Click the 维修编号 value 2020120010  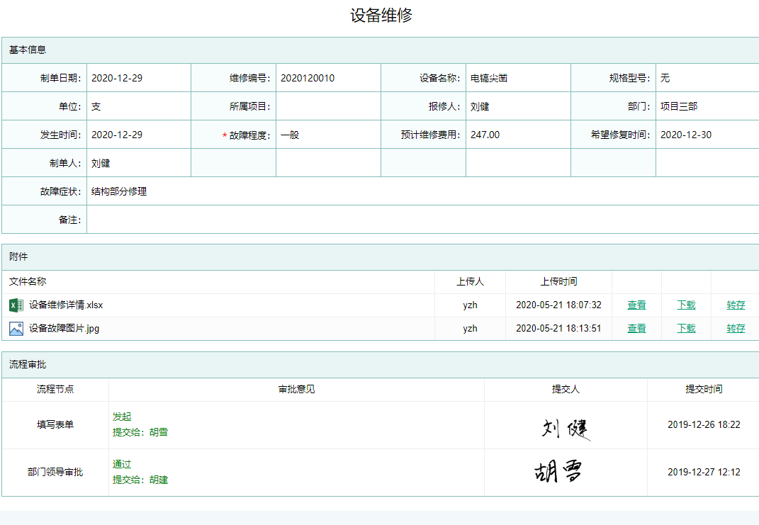pos(308,78)
